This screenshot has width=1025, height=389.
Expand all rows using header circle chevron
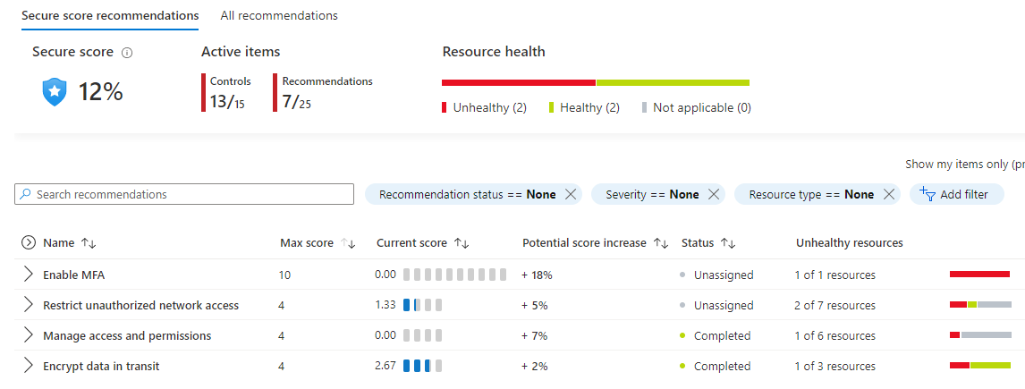(29, 242)
